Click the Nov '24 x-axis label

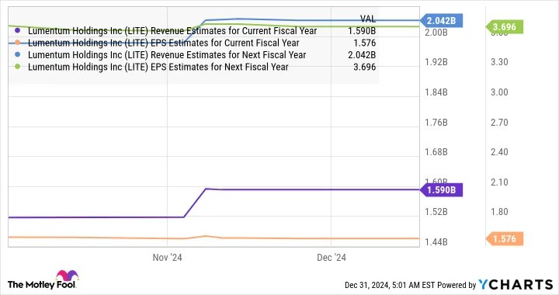[x=167, y=258]
